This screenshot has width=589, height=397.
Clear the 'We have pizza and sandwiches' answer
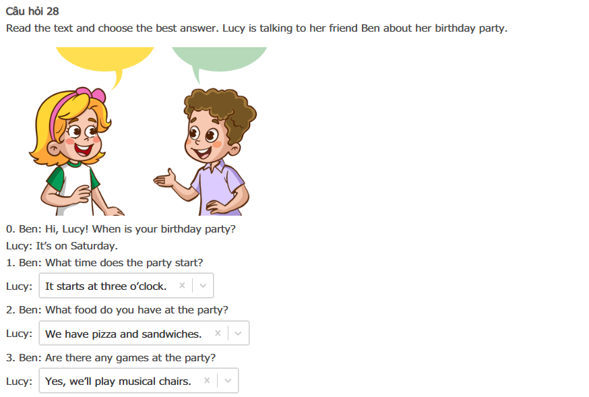218,334
